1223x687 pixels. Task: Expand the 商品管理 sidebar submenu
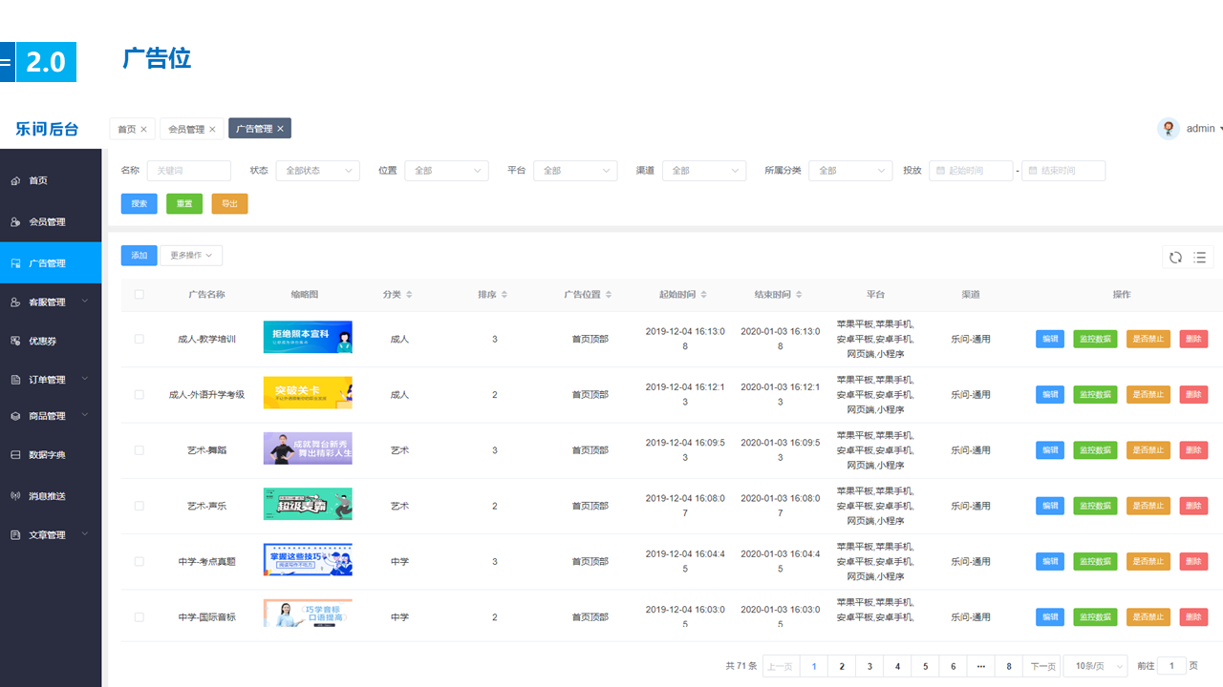85,416
